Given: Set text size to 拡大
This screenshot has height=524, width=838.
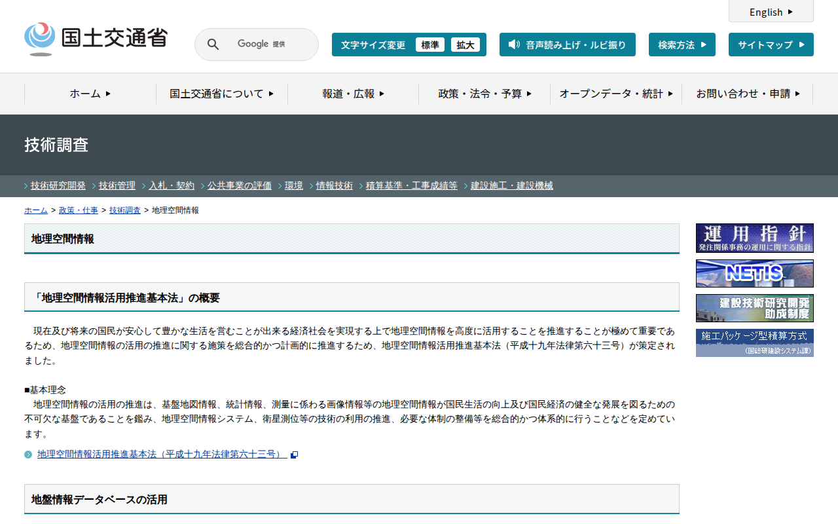Looking at the screenshot, I should pos(465,45).
